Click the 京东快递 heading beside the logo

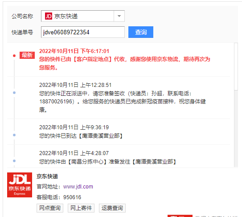point(47,176)
